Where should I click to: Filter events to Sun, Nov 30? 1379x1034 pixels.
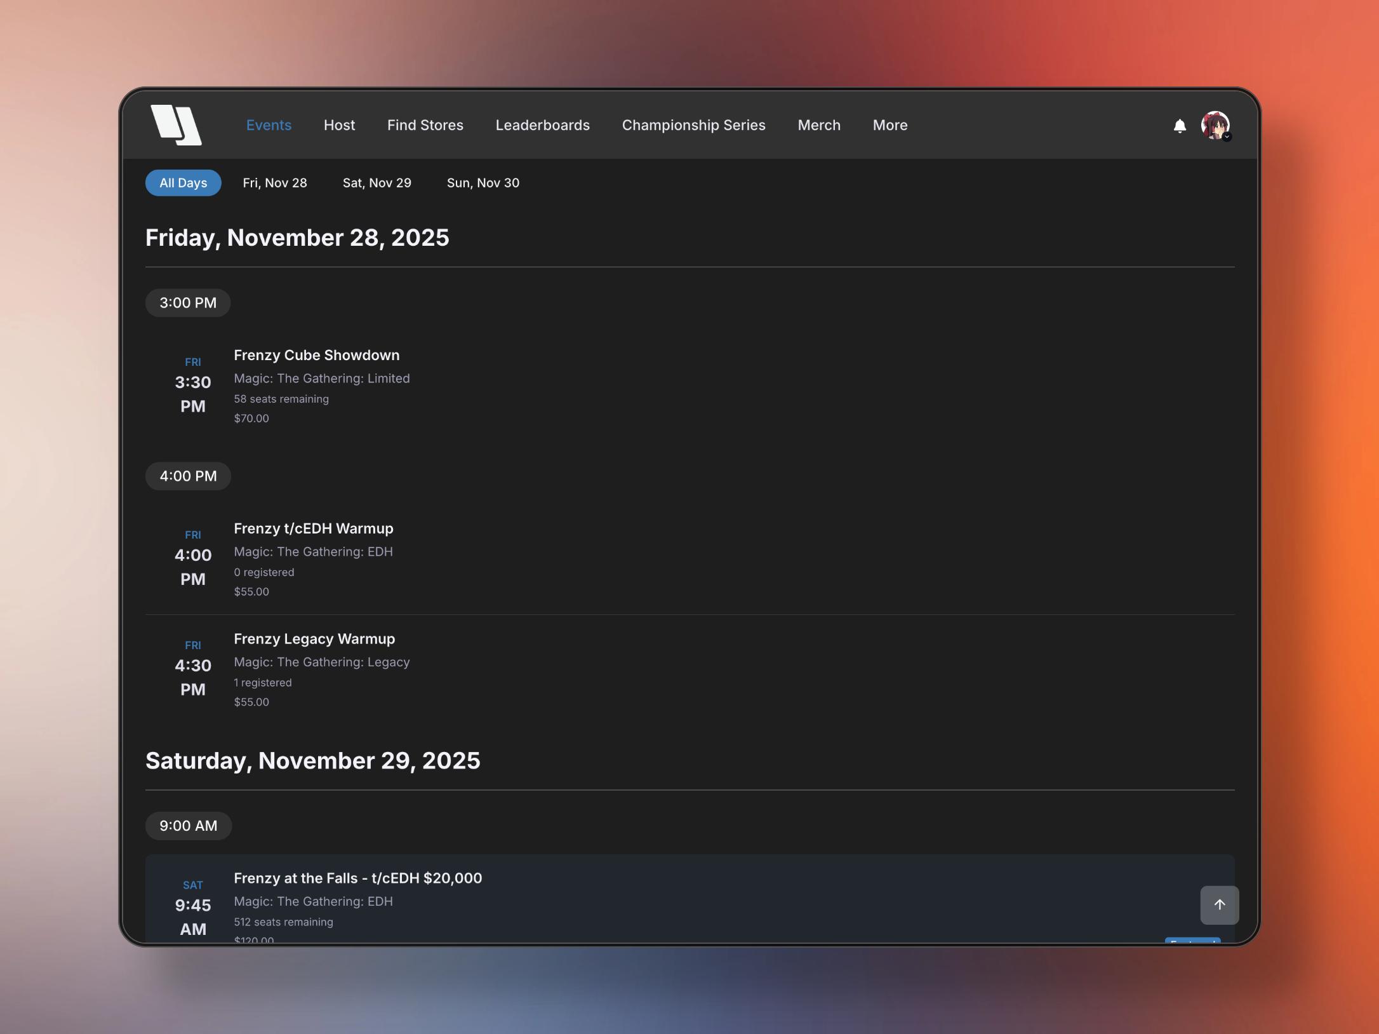483,183
